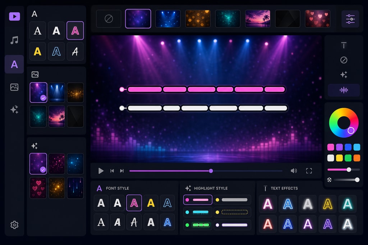Select pink hearts effect thumbnail in left panel

(38, 188)
